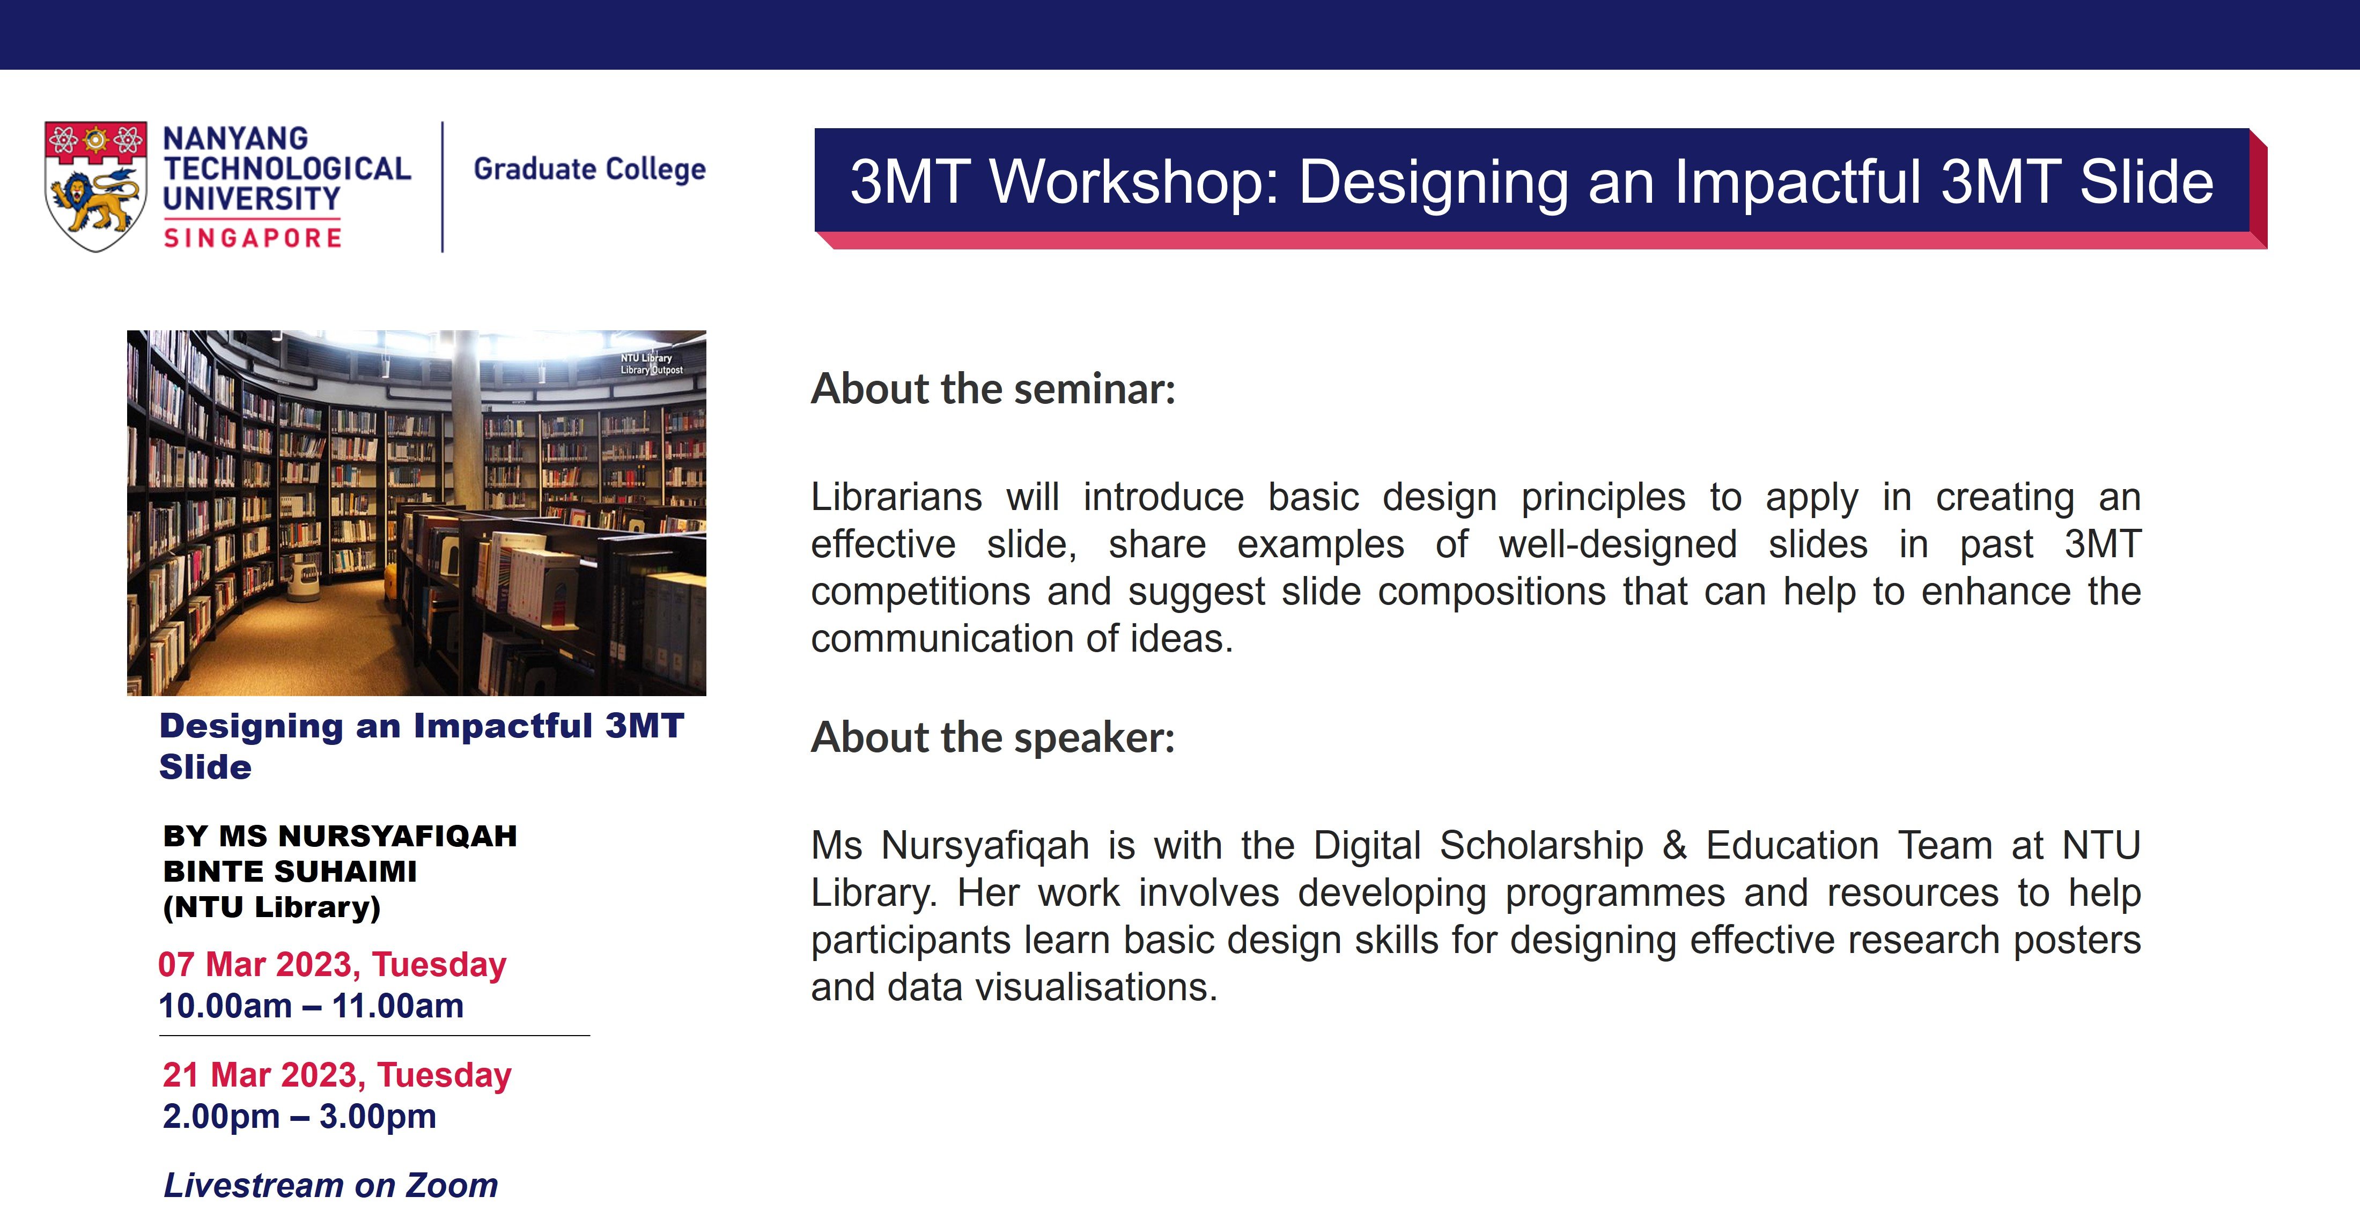The image size is (2360, 1226).
Task: Select the Graduate College logo text
Action: coord(587,169)
